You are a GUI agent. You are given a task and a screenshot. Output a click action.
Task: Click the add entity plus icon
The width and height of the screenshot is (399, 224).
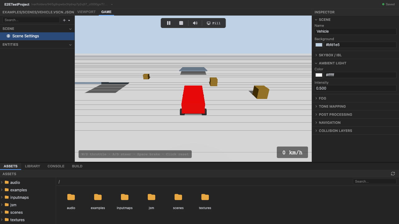click(64, 20)
